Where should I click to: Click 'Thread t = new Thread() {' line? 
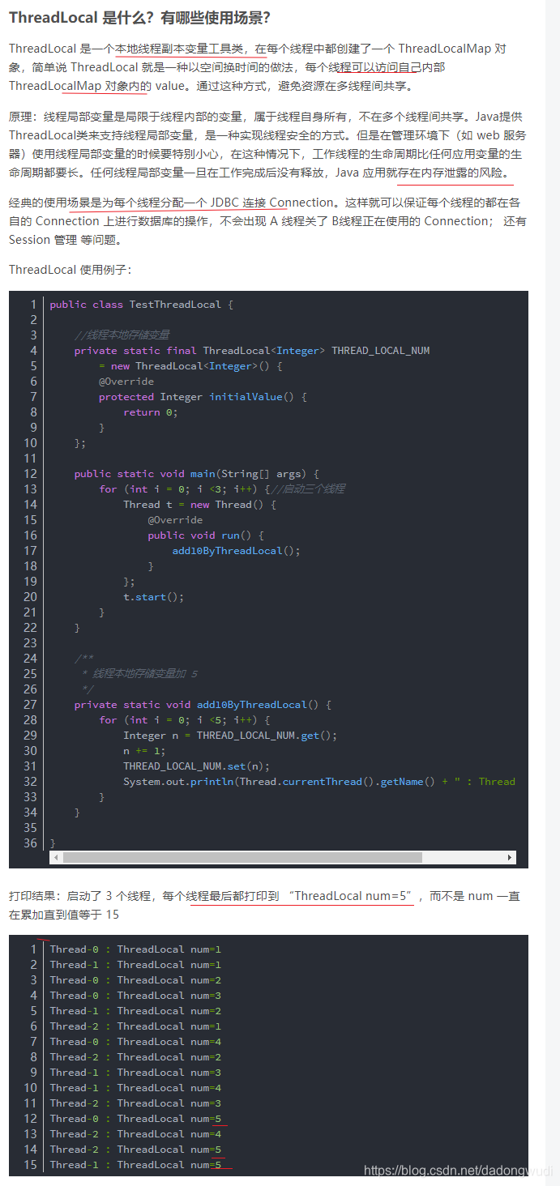click(199, 505)
